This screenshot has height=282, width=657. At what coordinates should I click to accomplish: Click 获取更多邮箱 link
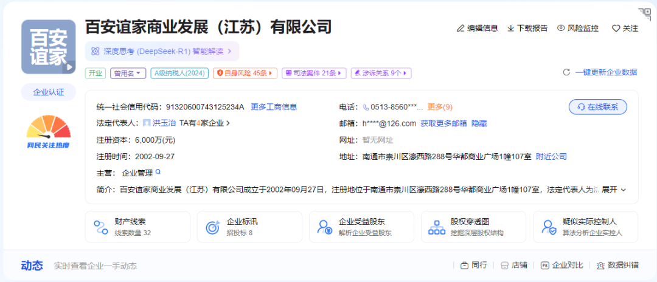click(x=443, y=123)
